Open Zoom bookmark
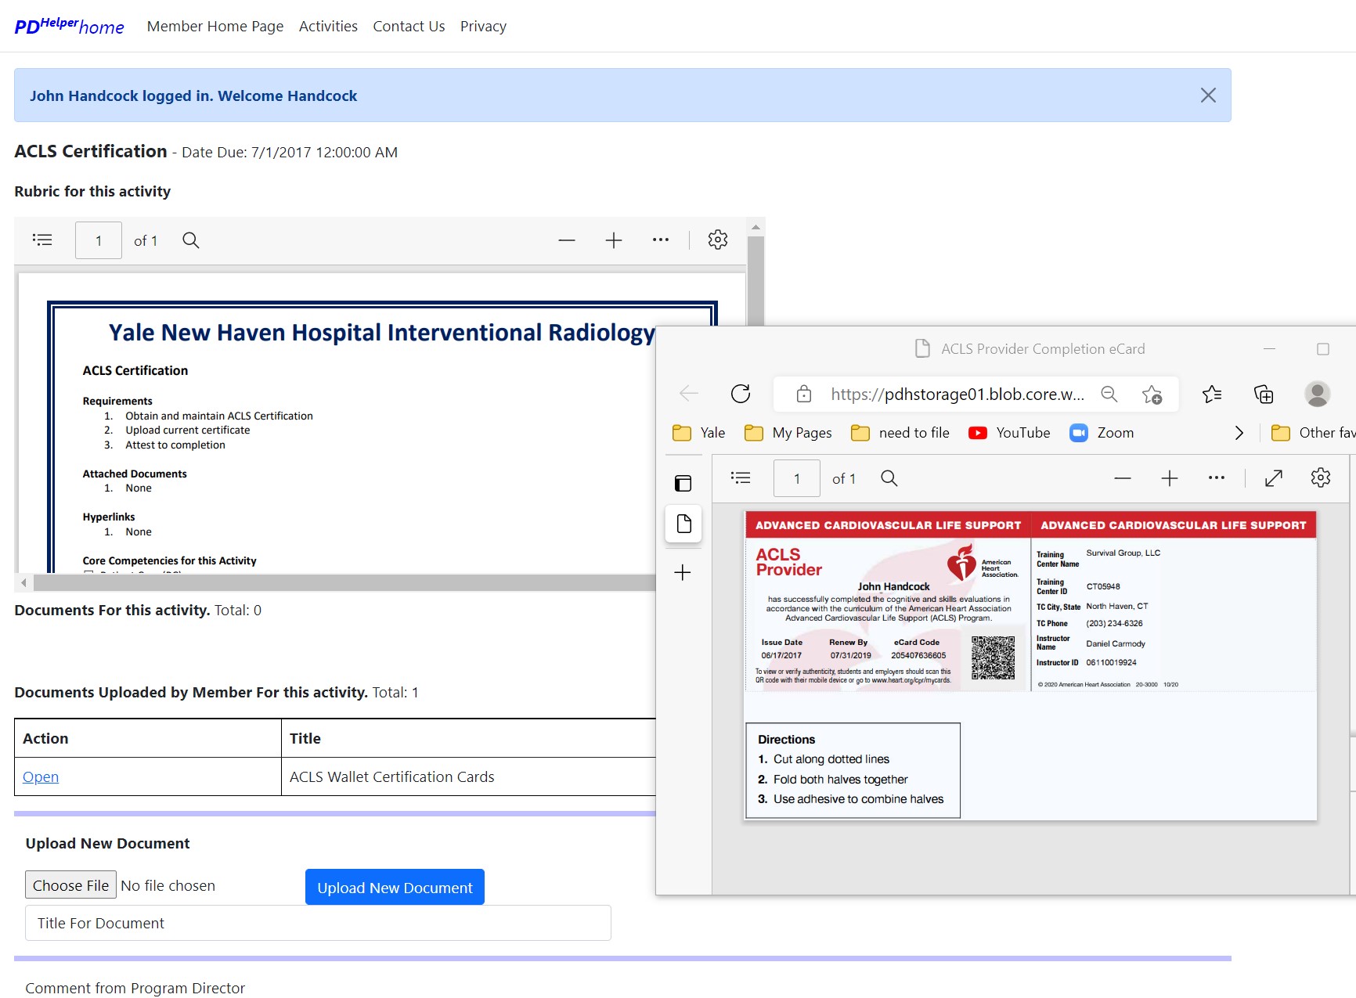 coord(1102,433)
